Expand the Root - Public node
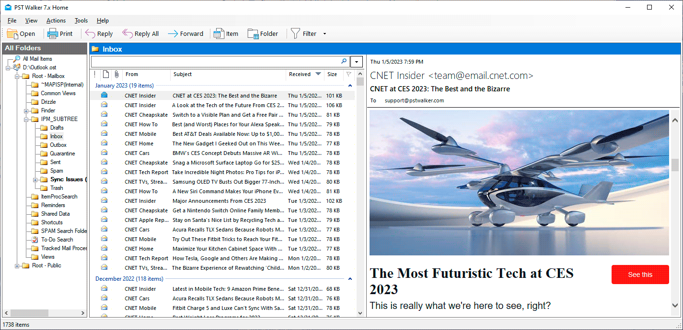This screenshot has height=330, width=683. pos(17,265)
